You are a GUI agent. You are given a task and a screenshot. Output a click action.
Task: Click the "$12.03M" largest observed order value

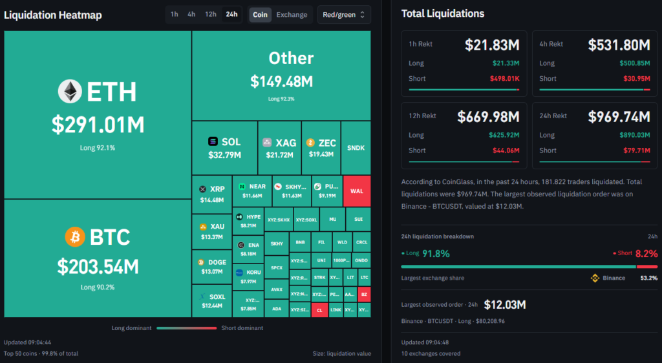click(x=505, y=305)
